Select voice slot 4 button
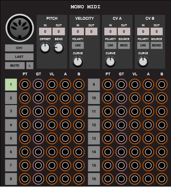The height and width of the screenshot is (187, 171). [x=11, y=125]
